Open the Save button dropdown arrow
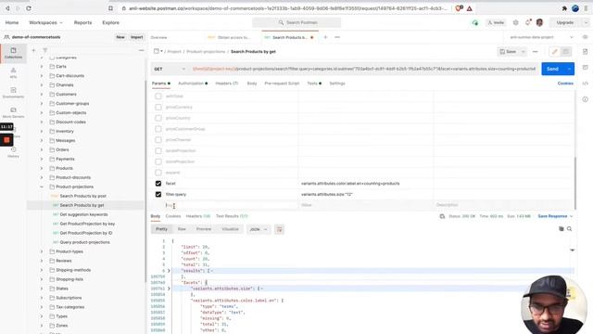The image size is (593, 334). [x=524, y=52]
